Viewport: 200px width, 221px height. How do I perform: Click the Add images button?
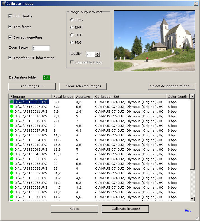coord(32,86)
